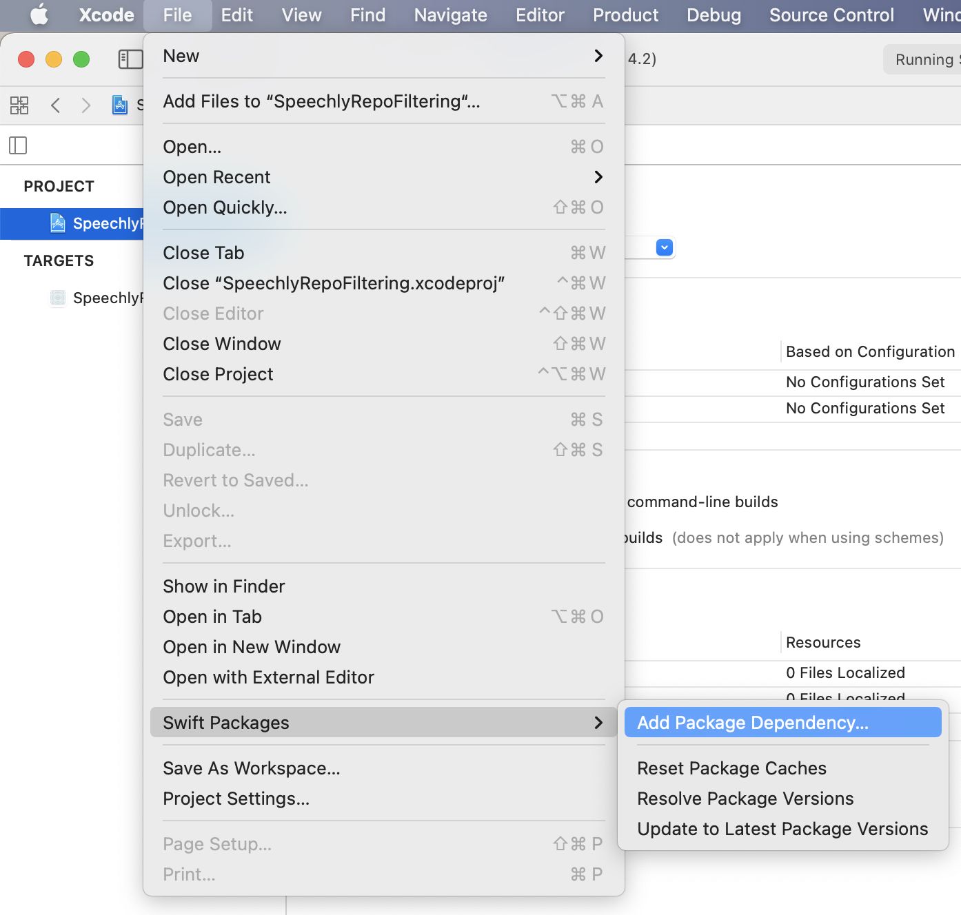Toggle the project/targets list panel icon
The height and width of the screenshot is (915, 961).
(18, 145)
